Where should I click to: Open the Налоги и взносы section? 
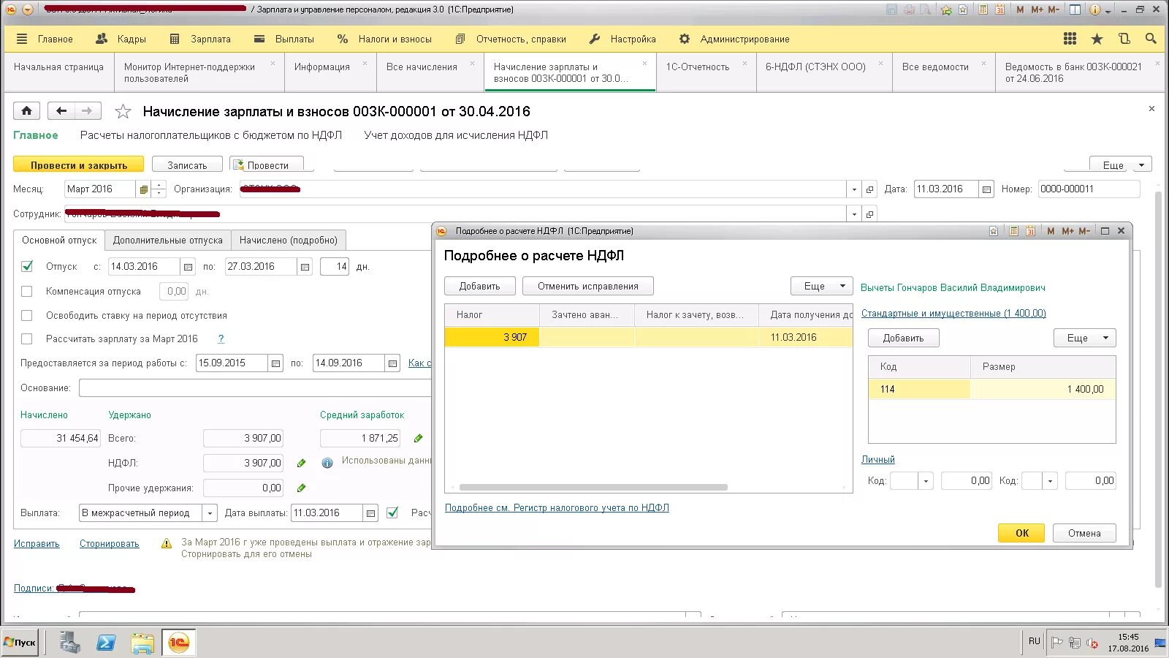tap(384, 39)
